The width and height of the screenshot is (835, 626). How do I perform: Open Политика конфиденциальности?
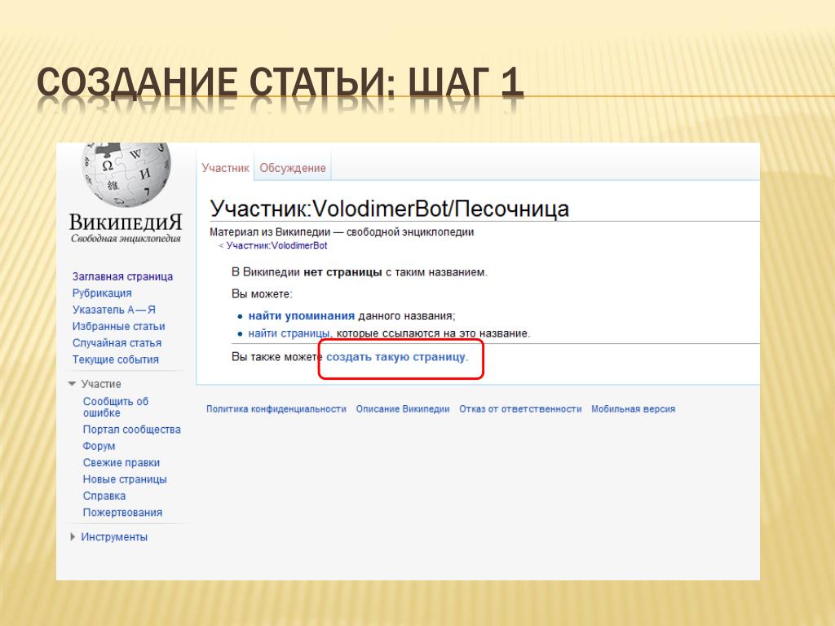[276, 409]
